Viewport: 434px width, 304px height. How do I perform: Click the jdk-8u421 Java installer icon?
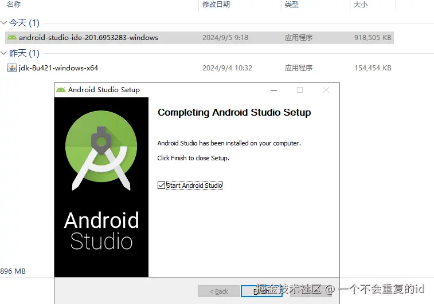[12, 68]
